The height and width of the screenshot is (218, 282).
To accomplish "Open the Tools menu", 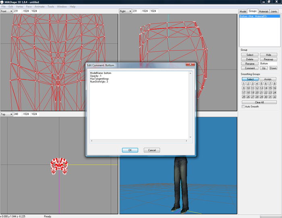I will (x=51, y=7).
